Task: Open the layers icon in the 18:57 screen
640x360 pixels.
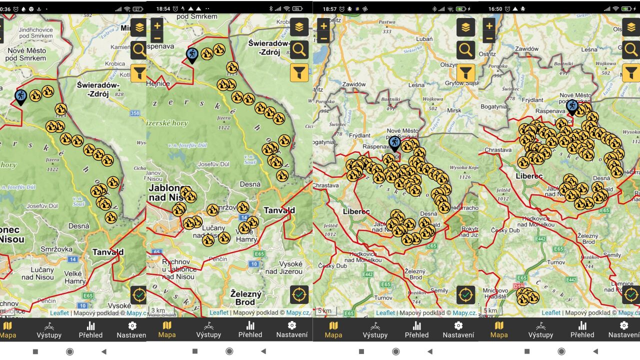Action: click(465, 27)
